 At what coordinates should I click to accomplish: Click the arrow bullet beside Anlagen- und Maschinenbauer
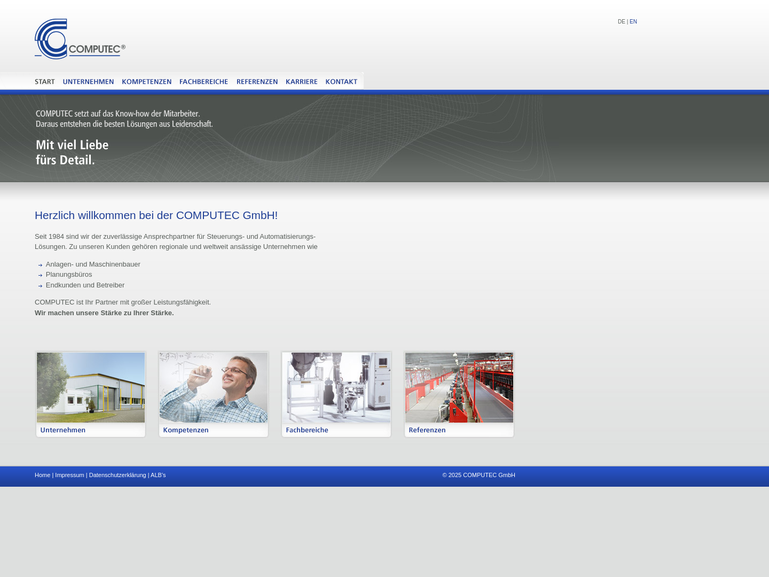[x=40, y=265]
